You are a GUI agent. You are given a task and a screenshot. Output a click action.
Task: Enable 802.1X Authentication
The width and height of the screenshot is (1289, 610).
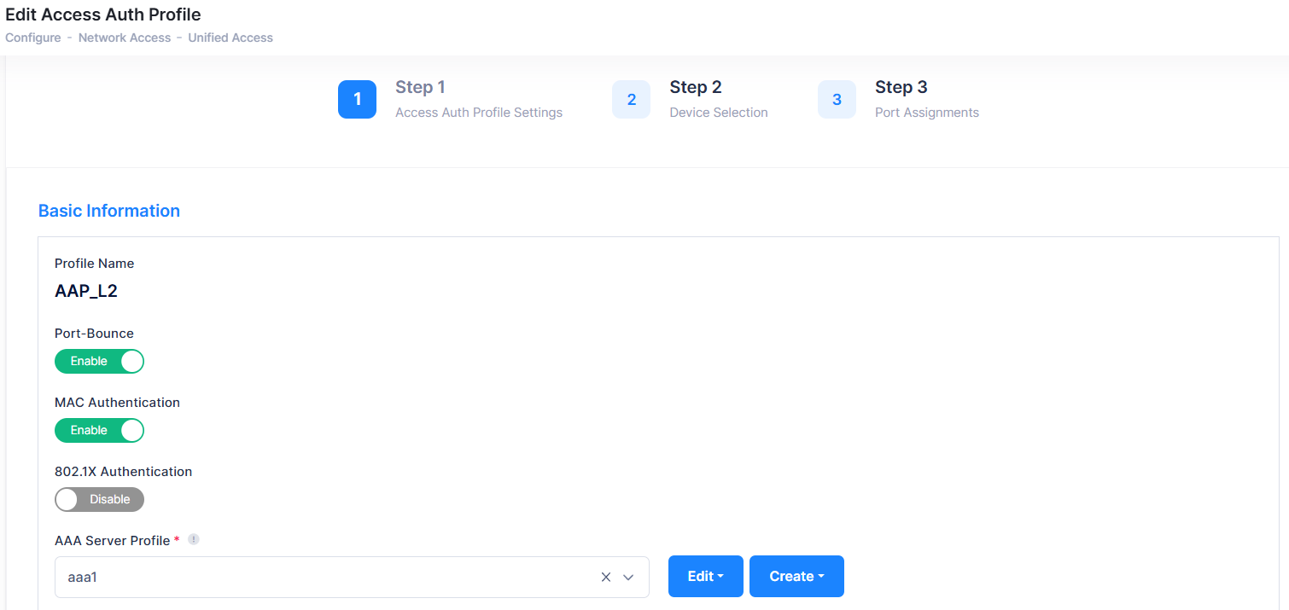pos(99,499)
